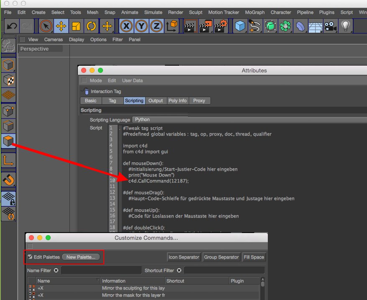Sort by Name column header
367x300 pixels.
pos(68,281)
